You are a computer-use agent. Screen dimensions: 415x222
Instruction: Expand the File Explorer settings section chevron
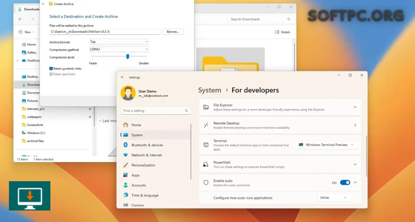[355, 107]
